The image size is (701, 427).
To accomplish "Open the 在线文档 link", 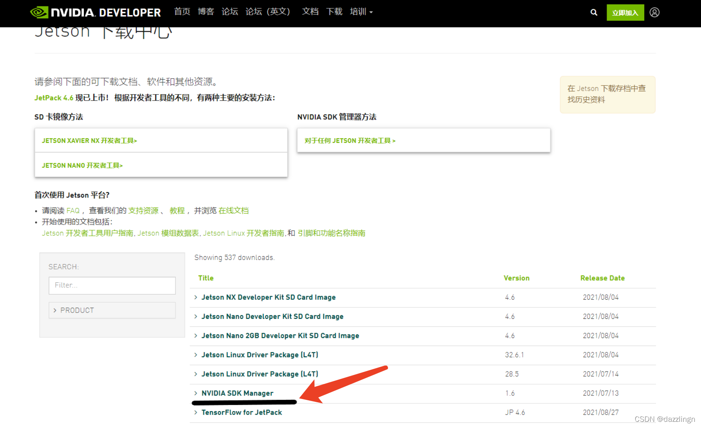I will [x=233, y=210].
